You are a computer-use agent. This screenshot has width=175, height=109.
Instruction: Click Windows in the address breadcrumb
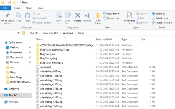(x=68, y=33)
